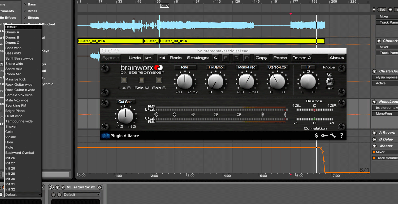Choose Bass wide preset
Image resolution: width=398 pixels, height=204 pixels.
23,48
